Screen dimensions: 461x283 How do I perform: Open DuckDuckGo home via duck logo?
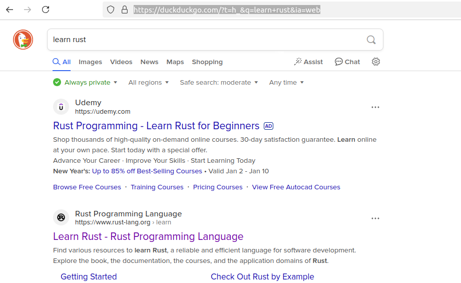23,40
